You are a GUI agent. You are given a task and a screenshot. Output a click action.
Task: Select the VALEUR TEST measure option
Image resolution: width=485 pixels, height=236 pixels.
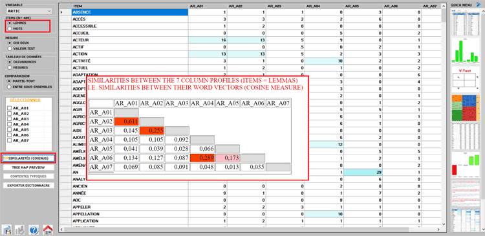(10, 48)
